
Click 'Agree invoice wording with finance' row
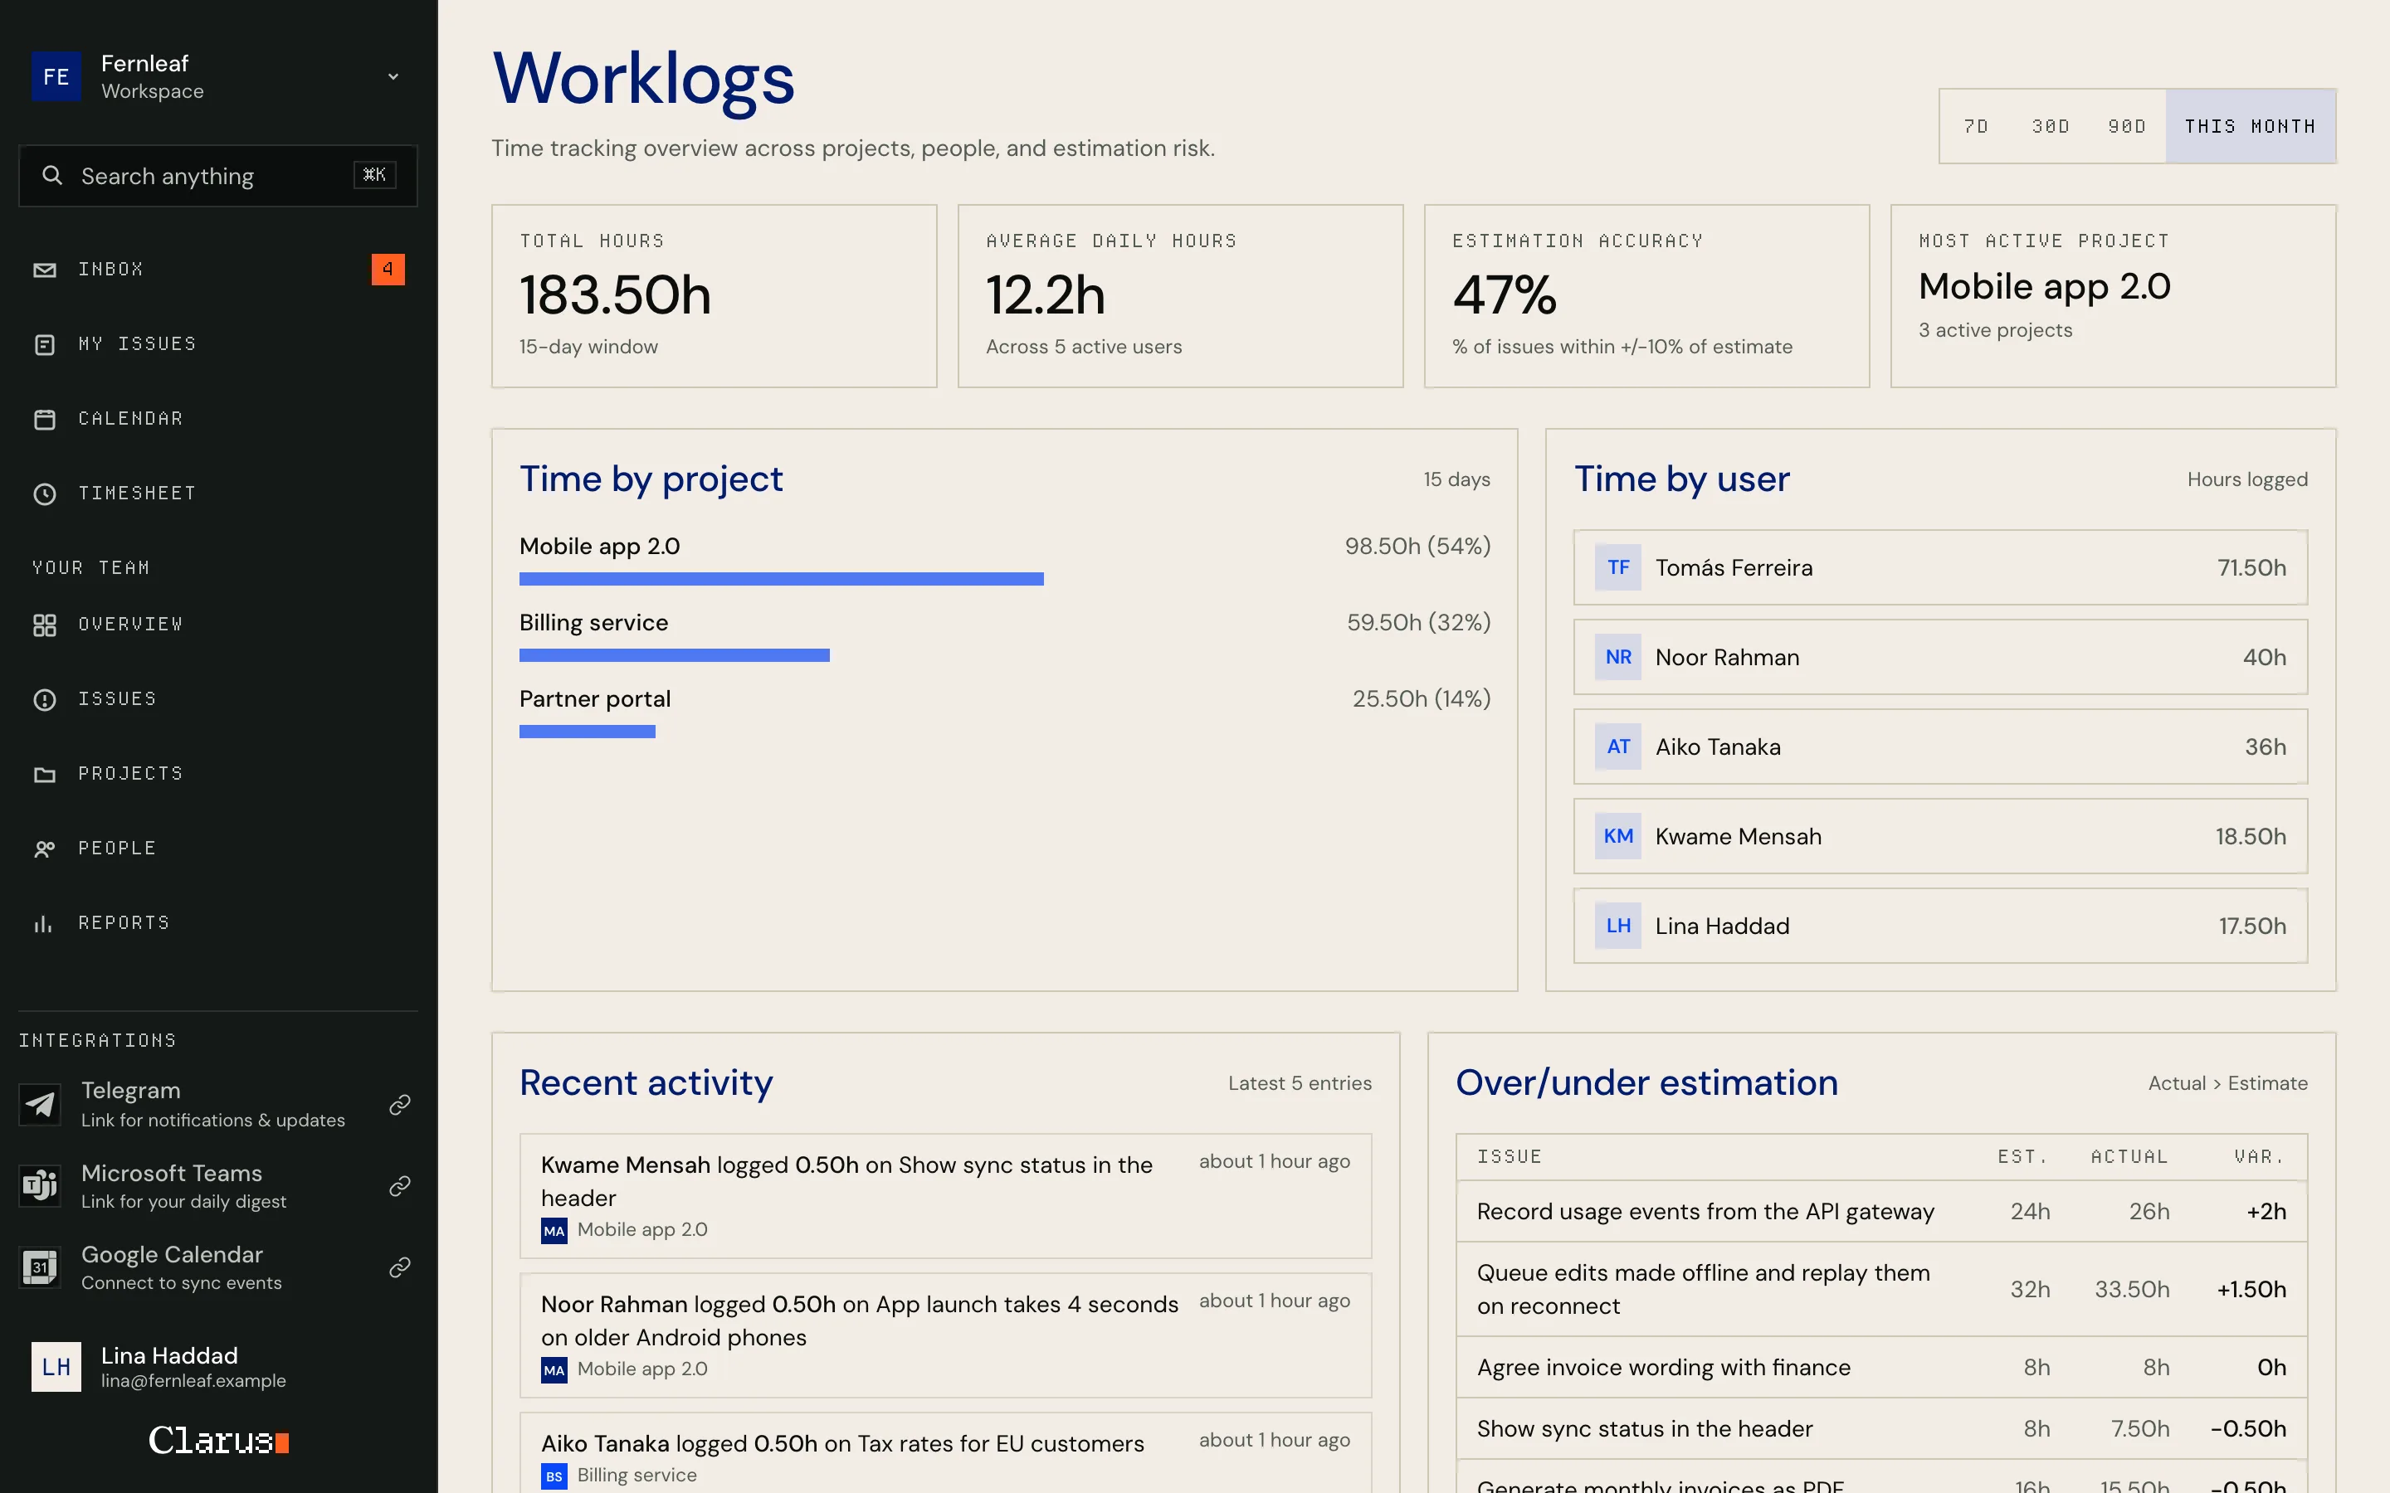[x=1881, y=1368]
